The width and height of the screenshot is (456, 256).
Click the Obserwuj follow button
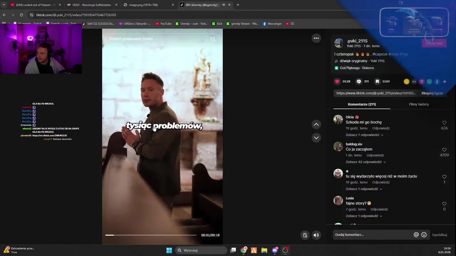tap(434, 43)
